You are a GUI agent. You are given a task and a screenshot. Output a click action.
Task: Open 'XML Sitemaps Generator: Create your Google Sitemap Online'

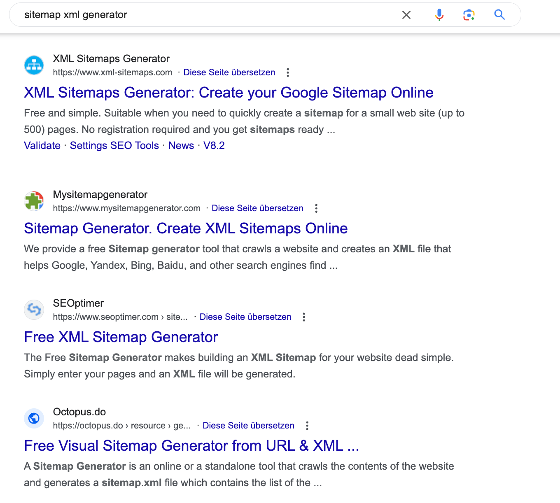pos(229,93)
